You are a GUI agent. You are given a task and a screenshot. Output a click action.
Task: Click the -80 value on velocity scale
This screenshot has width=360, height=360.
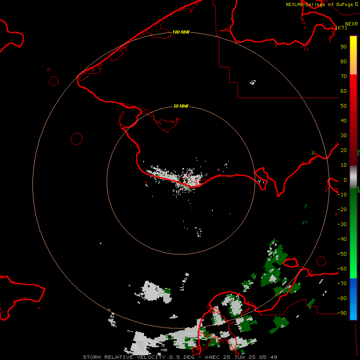coord(342,298)
